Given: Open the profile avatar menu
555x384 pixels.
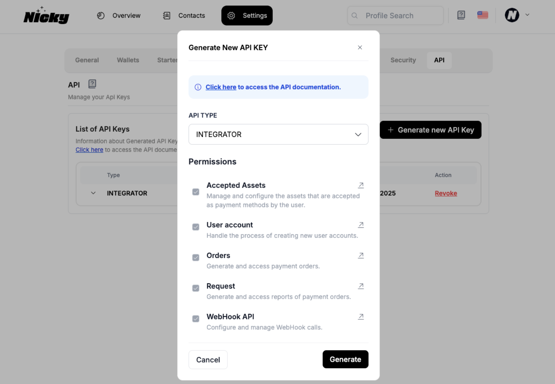Looking at the screenshot, I should (517, 15).
